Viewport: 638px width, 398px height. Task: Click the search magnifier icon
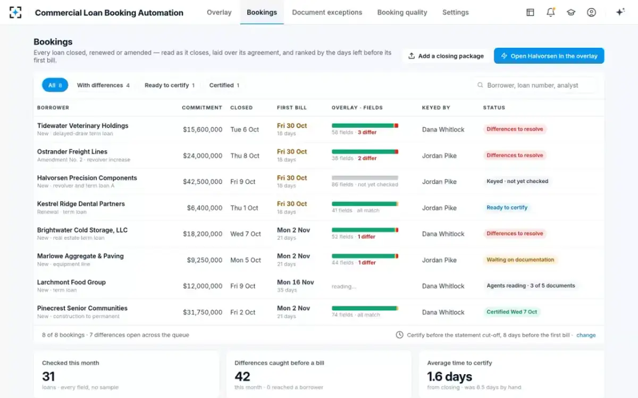[480, 85]
